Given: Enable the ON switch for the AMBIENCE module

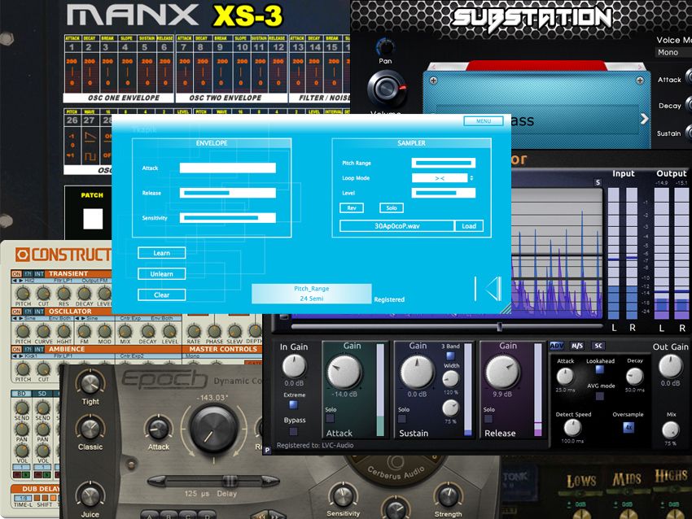Looking at the screenshot, I should point(17,349).
